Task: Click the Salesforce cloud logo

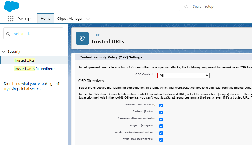Action: 12,6
